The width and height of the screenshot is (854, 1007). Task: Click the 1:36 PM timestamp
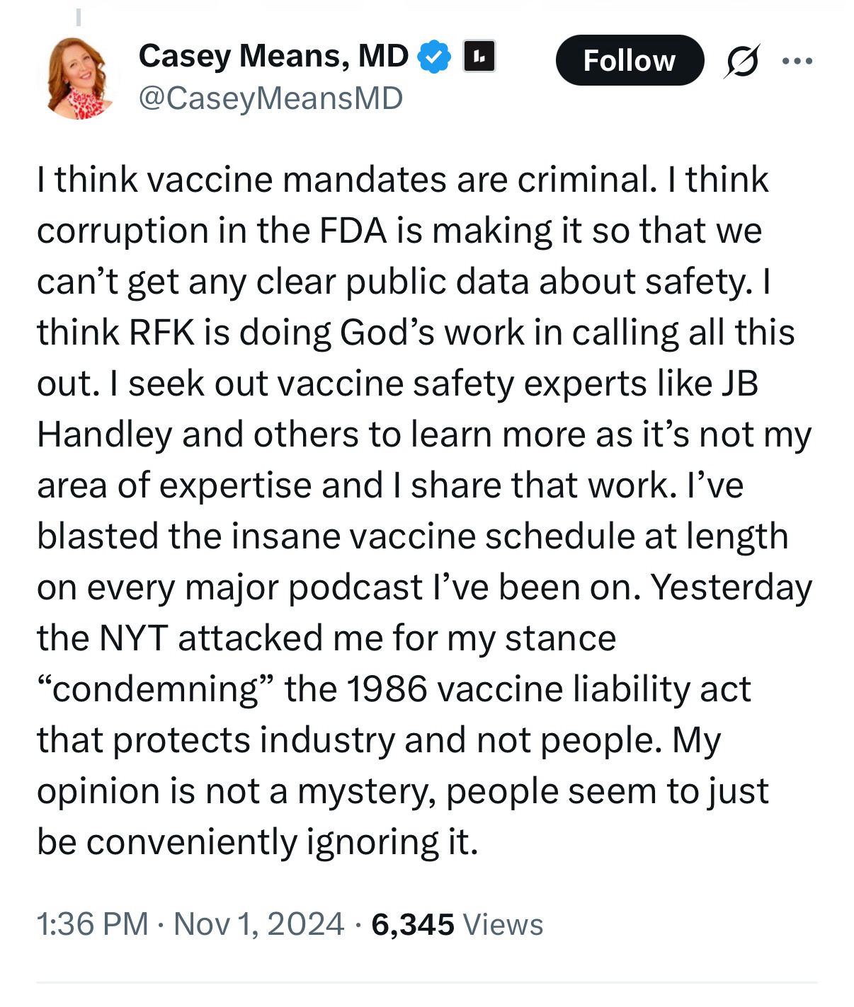pos(92,924)
